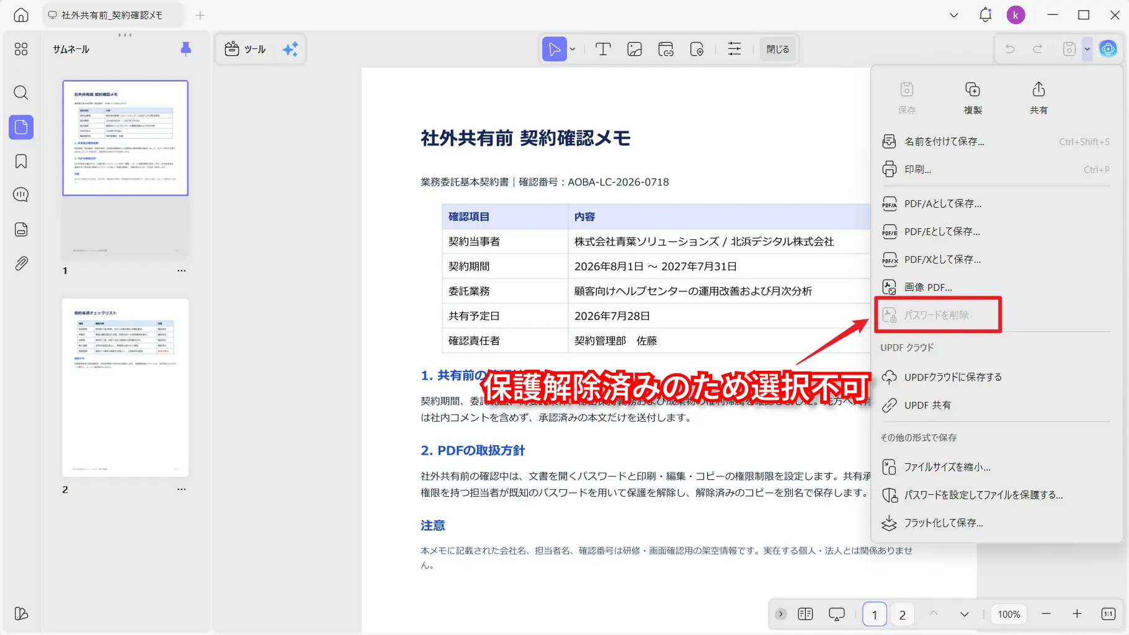1129x635 pixels.
Task: Choose 名前を付けて保存...
Action: coord(996,141)
